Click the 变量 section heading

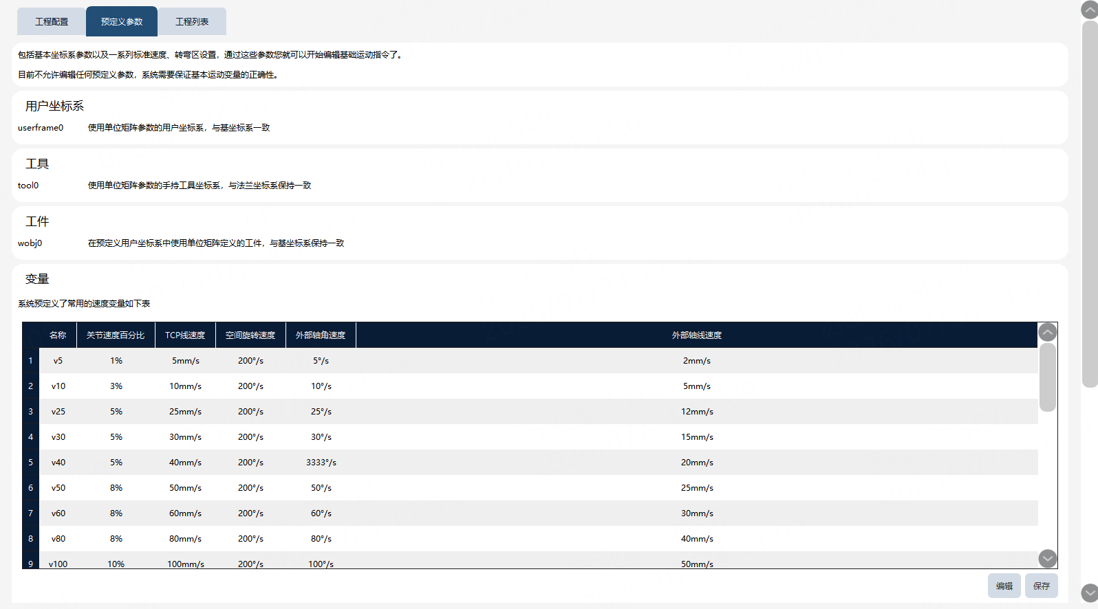tap(37, 279)
